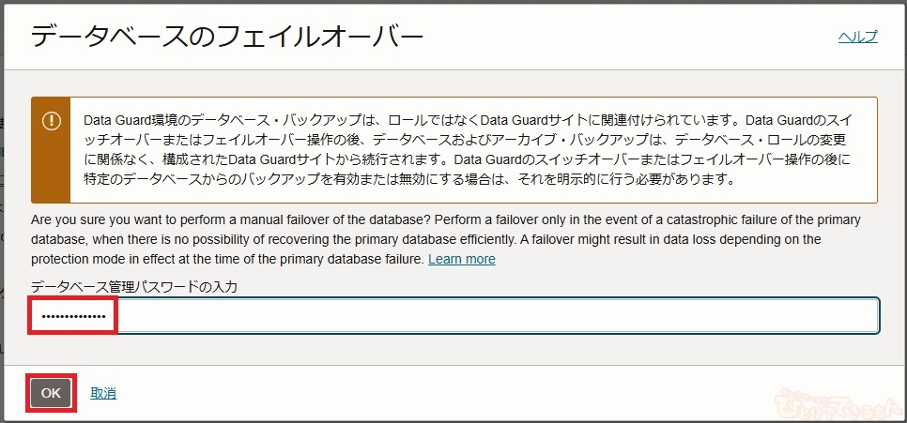Click the empty right side of password field
This screenshot has width=907, height=423.
498,316
